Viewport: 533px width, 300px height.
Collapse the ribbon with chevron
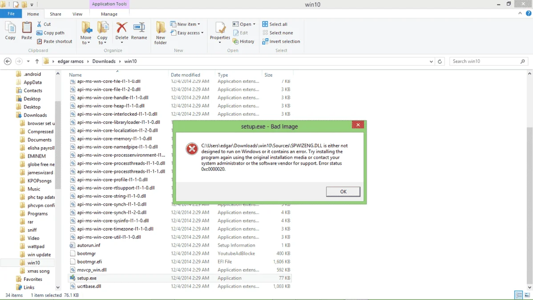point(520,13)
